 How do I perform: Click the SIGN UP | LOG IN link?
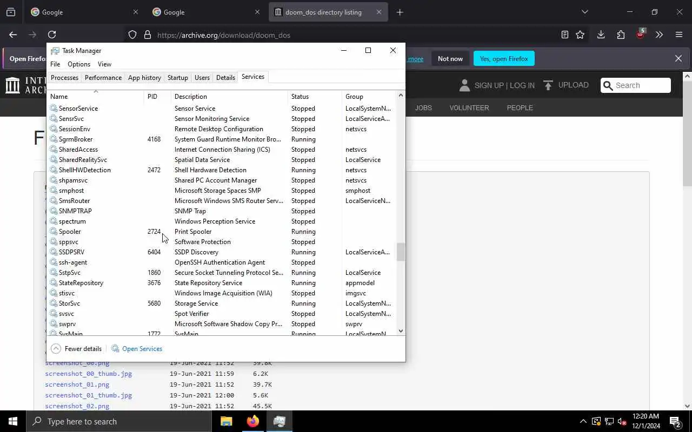(x=504, y=85)
